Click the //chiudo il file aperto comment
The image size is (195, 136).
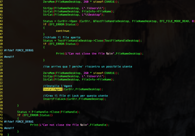[x=62, y=38]
